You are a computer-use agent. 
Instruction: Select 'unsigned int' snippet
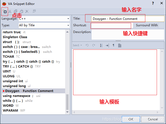34,81
